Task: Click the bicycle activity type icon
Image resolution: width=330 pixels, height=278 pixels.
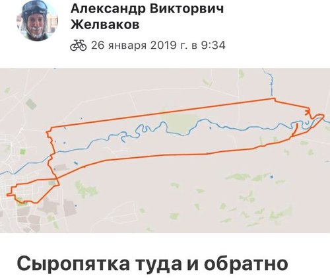Action: (79, 46)
